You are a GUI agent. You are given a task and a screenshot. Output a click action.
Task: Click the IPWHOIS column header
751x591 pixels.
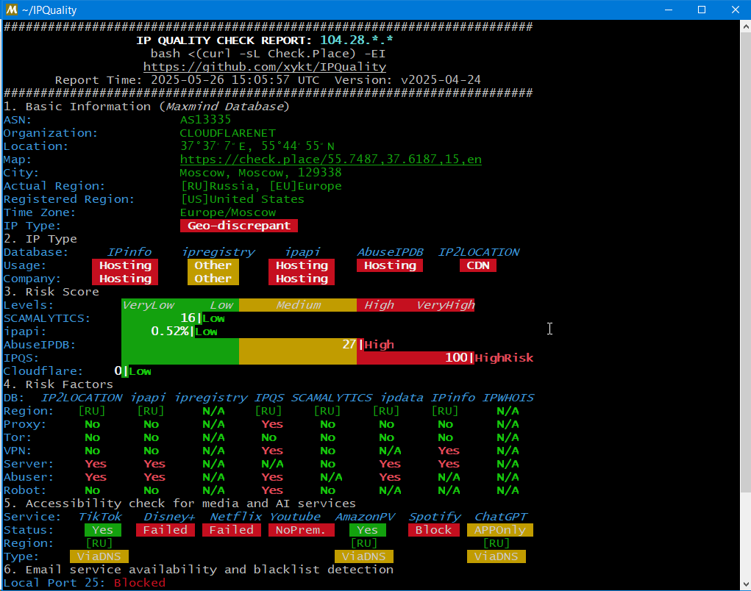click(x=508, y=398)
